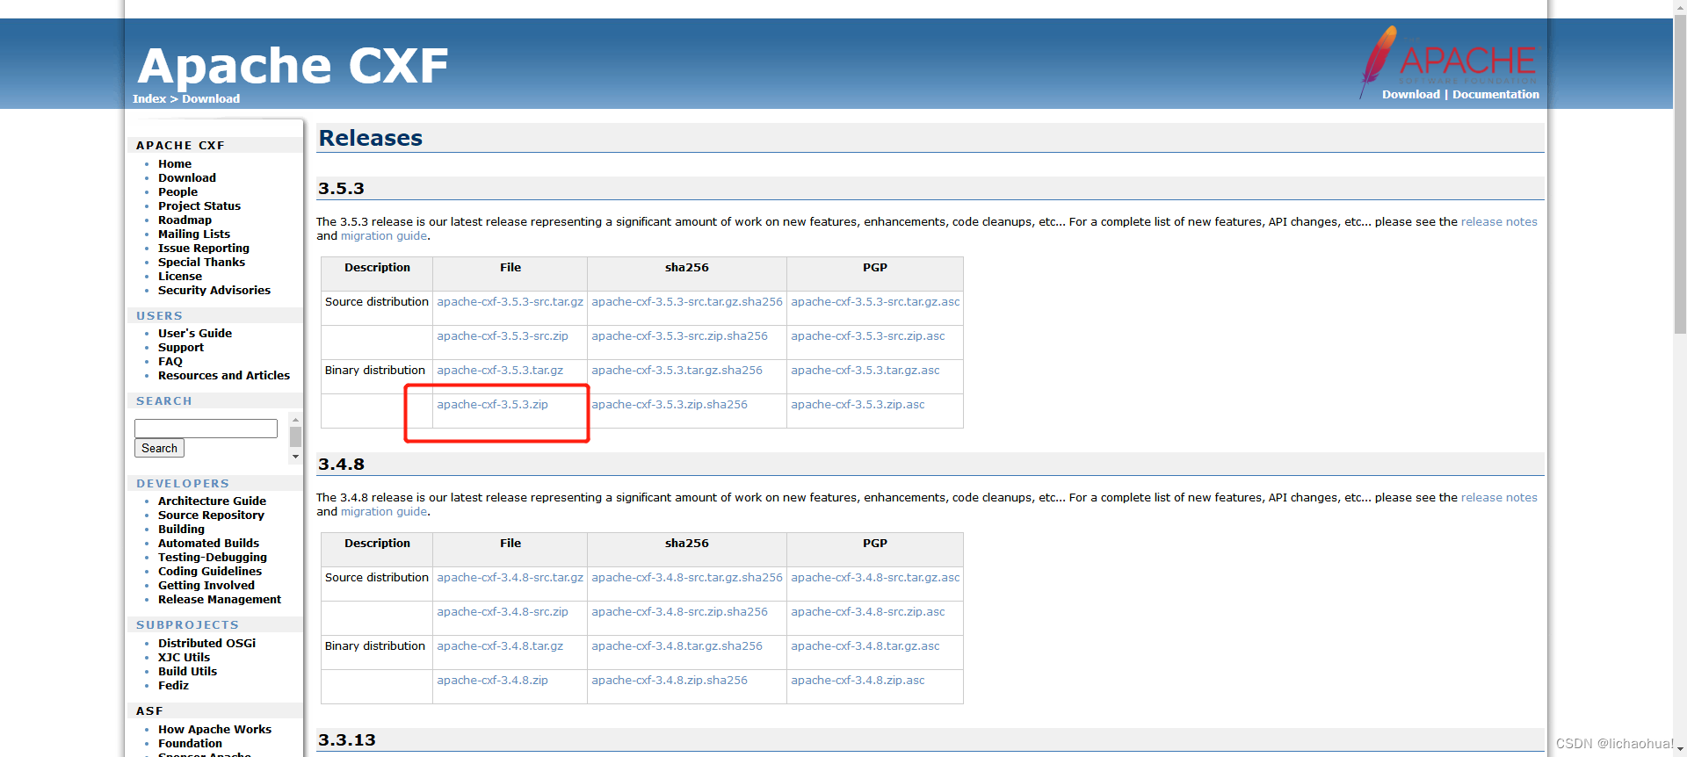Open the Support sidebar link
The image size is (1687, 757).
click(x=181, y=348)
